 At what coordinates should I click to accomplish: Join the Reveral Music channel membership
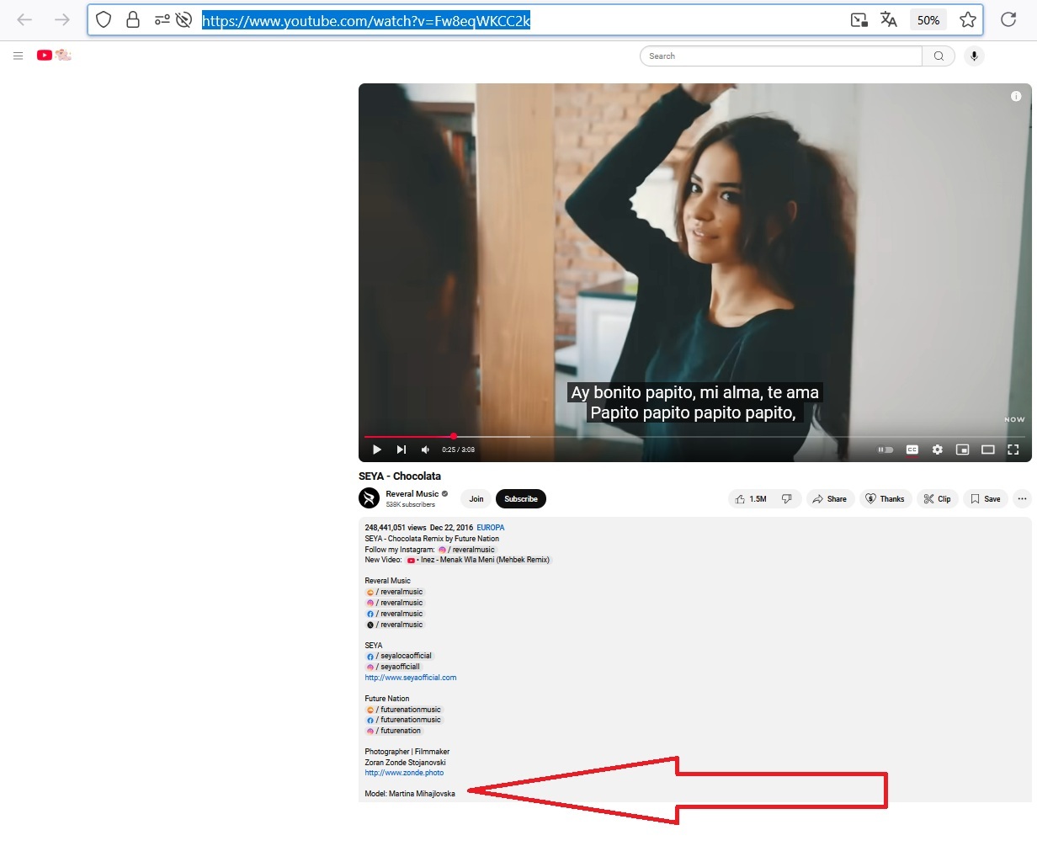[476, 499]
